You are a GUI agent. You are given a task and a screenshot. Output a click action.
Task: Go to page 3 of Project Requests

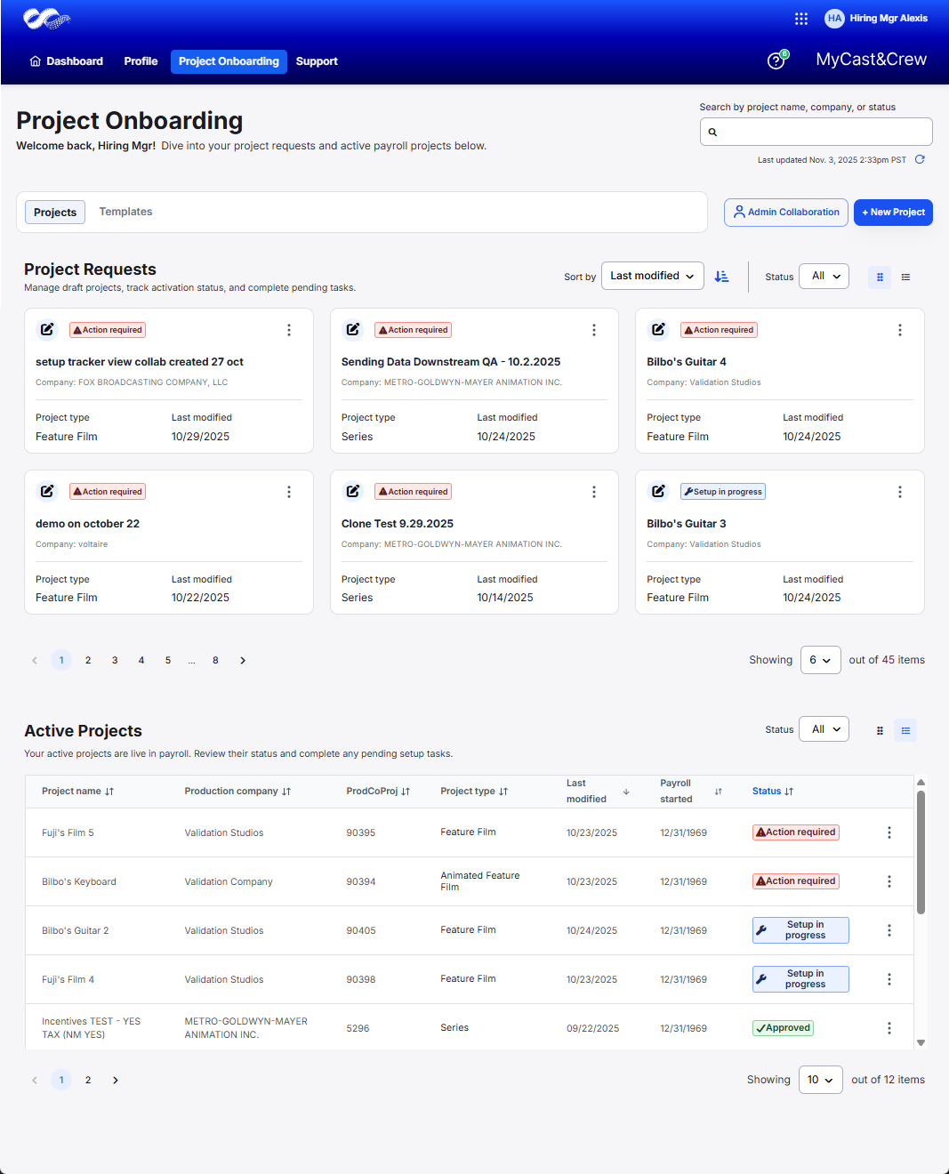(115, 661)
